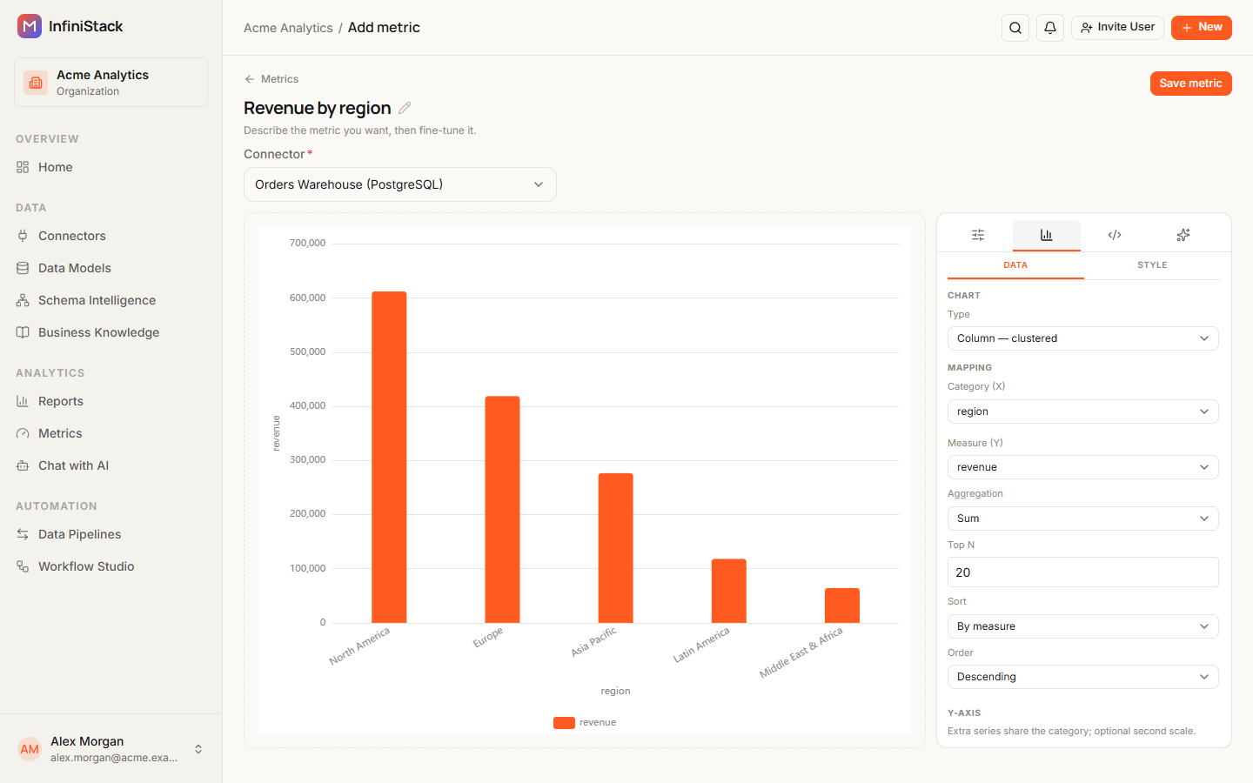This screenshot has height=783, width=1253.
Task: Open the Measure (Y) revenue dropdown
Action: (1082, 467)
